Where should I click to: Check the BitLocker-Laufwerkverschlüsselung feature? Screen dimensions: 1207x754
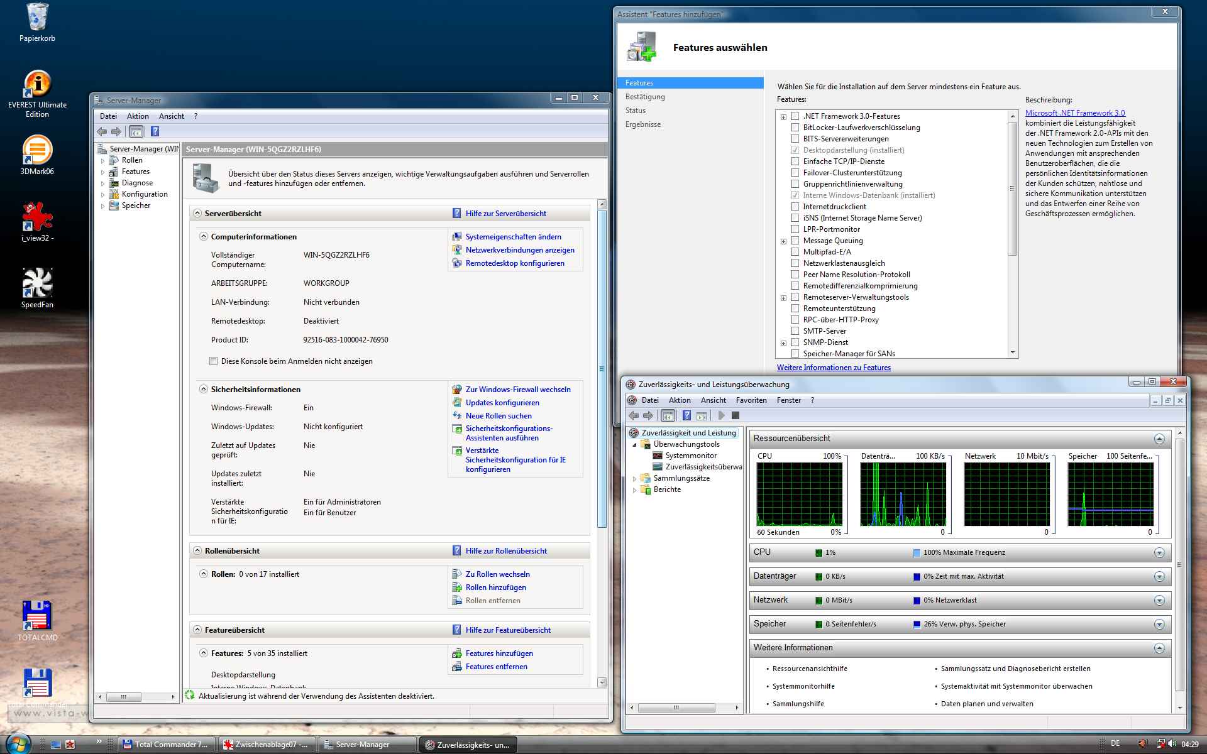tap(795, 128)
